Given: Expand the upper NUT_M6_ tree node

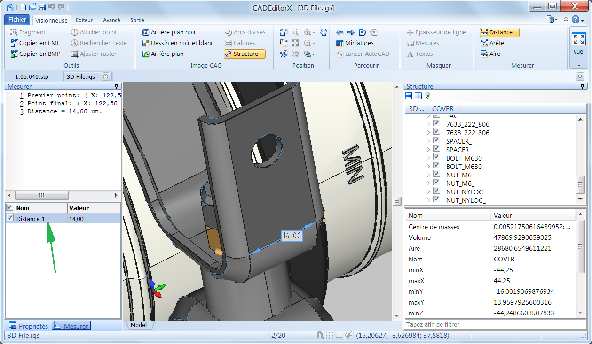Looking at the screenshot, I should coord(428,175).
